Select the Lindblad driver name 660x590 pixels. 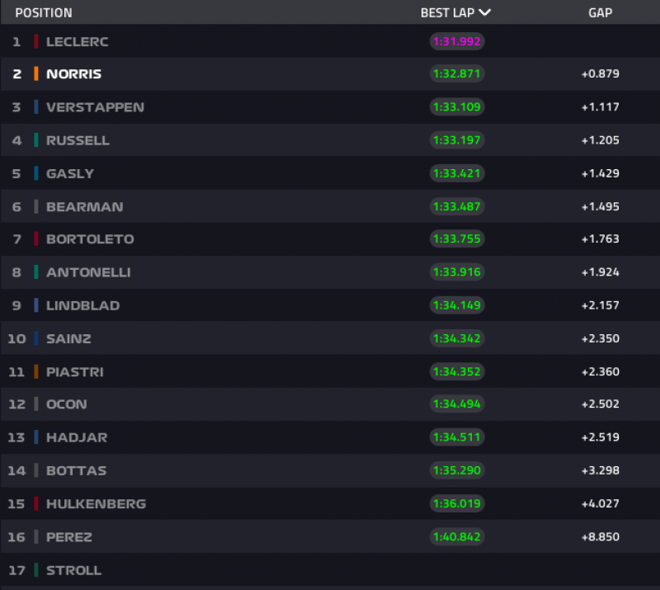click(82, 305)
